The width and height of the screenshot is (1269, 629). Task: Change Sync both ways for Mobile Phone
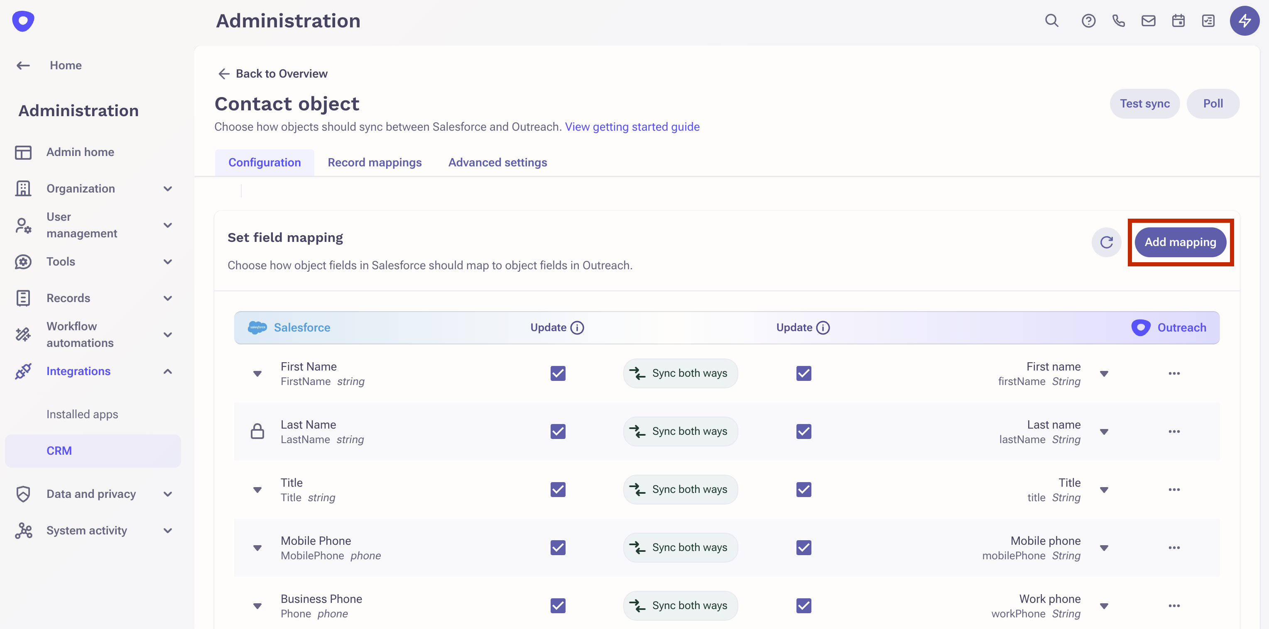tap(680, 548)
